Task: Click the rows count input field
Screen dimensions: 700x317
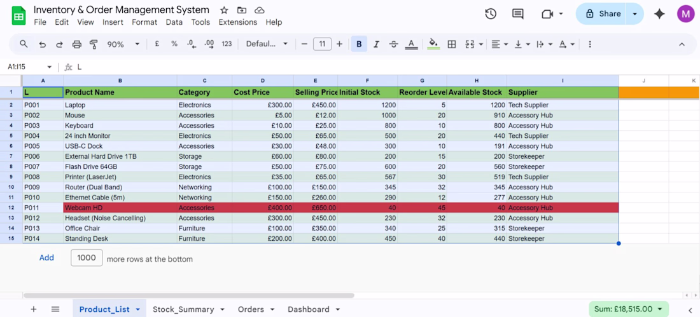Action: pos(87,258)
